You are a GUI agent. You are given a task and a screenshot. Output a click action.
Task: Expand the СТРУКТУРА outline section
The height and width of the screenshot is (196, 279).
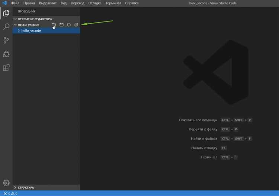25,187
